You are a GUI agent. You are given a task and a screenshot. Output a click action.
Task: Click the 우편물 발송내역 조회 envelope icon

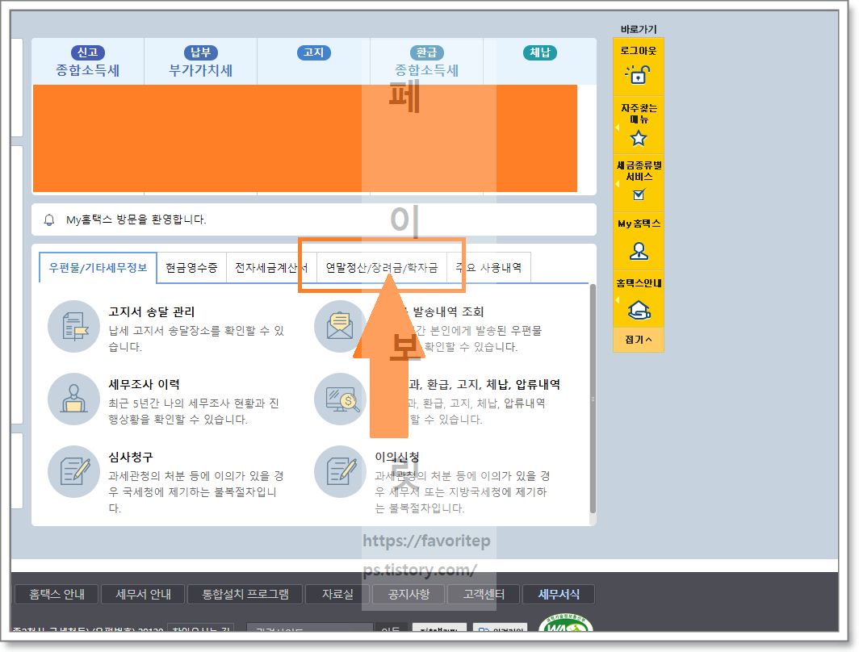point(340,326)
